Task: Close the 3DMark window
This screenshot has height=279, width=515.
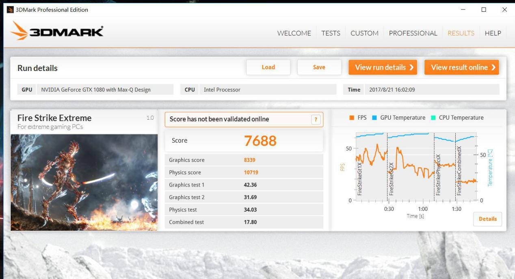Action: click(x=504, y=10)
